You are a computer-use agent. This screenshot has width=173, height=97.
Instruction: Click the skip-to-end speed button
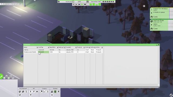[85, 4]
